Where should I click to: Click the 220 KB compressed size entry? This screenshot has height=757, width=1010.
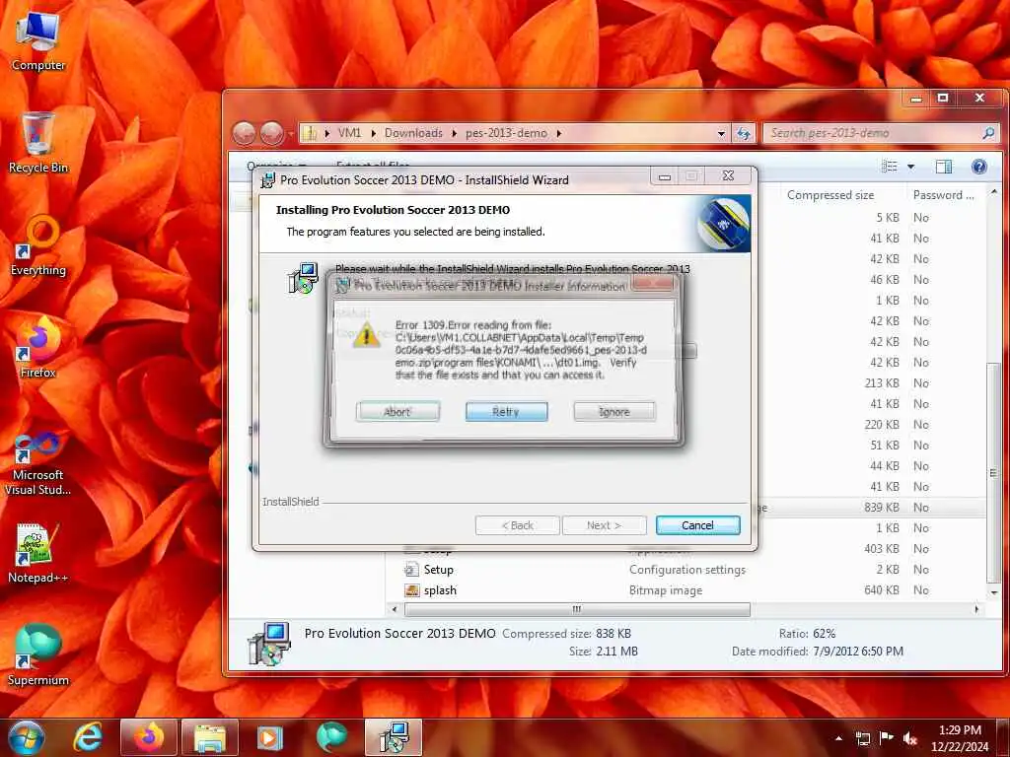(881, 425)
